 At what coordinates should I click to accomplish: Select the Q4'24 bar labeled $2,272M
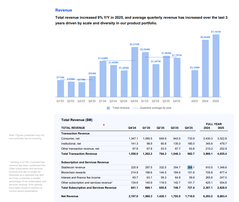tap(135, 72)
